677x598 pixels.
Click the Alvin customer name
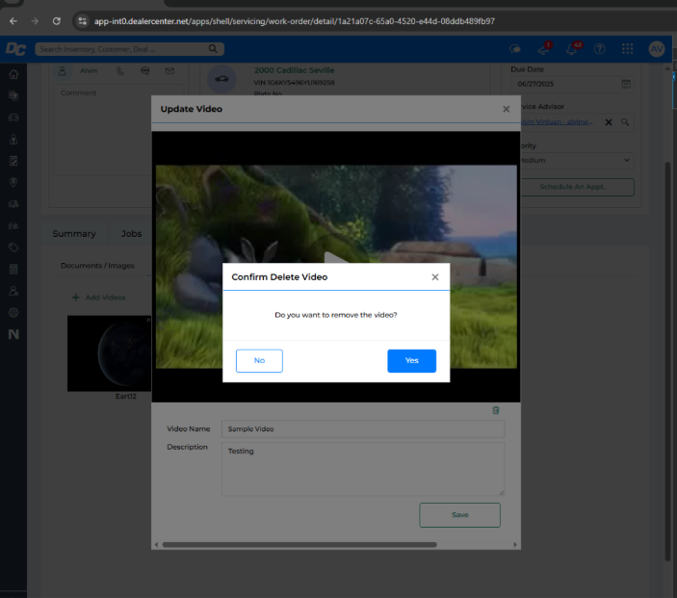tap(89, 71)
